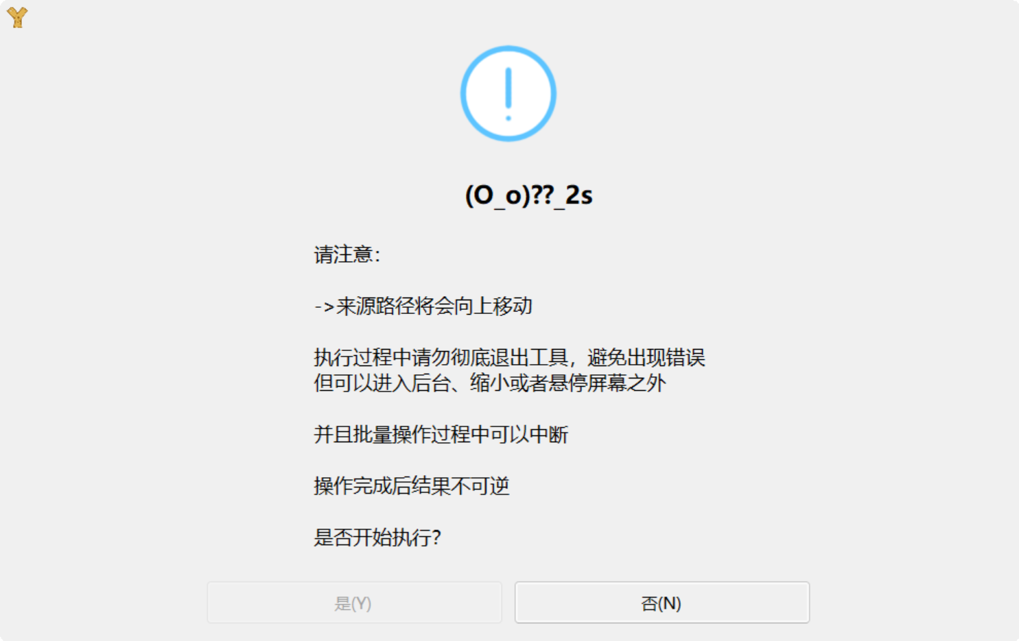Image resolution: width=1019 pixels, height=641 pixels.
Task: Click the 2s countdown in the title
Action: click(578, 195)
